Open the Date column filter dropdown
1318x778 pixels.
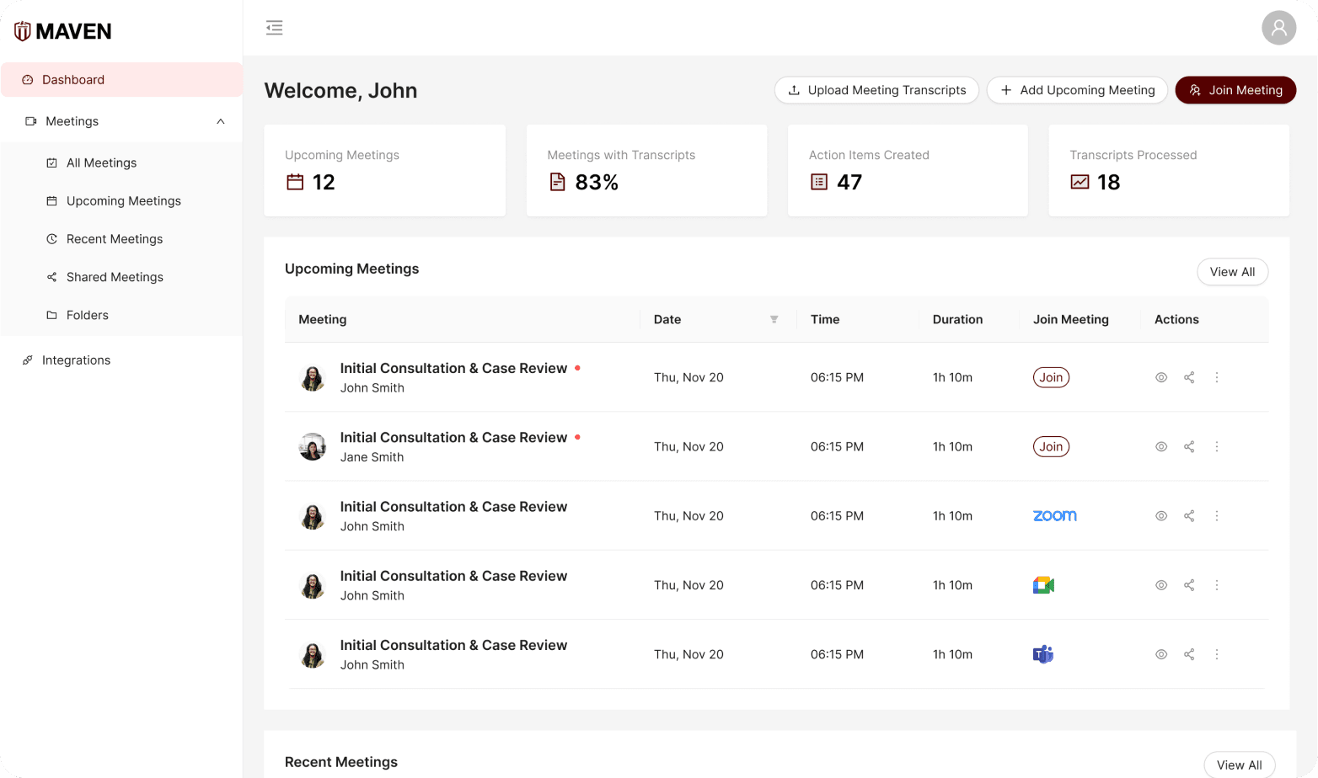pos(774,320)
